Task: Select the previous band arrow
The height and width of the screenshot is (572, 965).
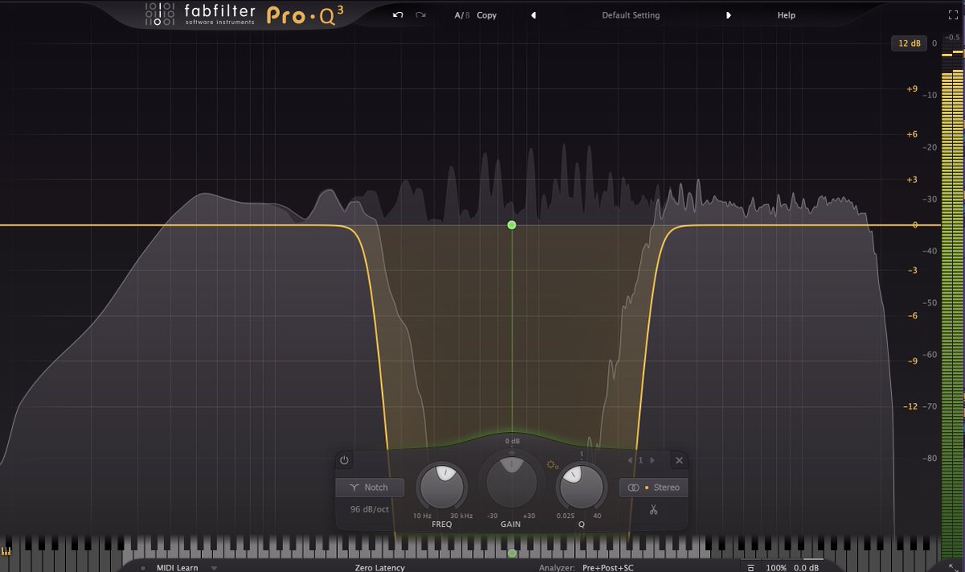Action: point(630,460)
